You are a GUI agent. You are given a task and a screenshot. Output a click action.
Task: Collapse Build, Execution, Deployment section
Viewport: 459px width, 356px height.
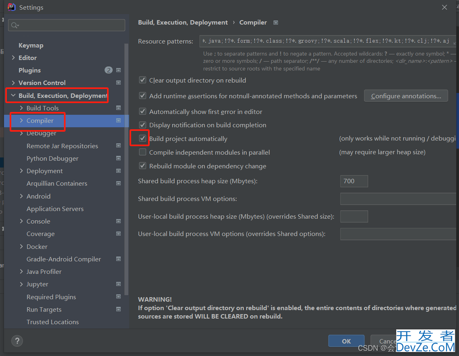(13, 95)
